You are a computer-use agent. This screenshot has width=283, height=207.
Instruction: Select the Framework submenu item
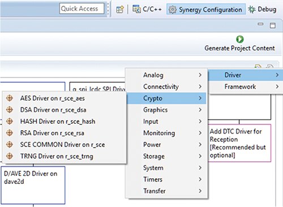pyautogui.click(x=245, y=87)
